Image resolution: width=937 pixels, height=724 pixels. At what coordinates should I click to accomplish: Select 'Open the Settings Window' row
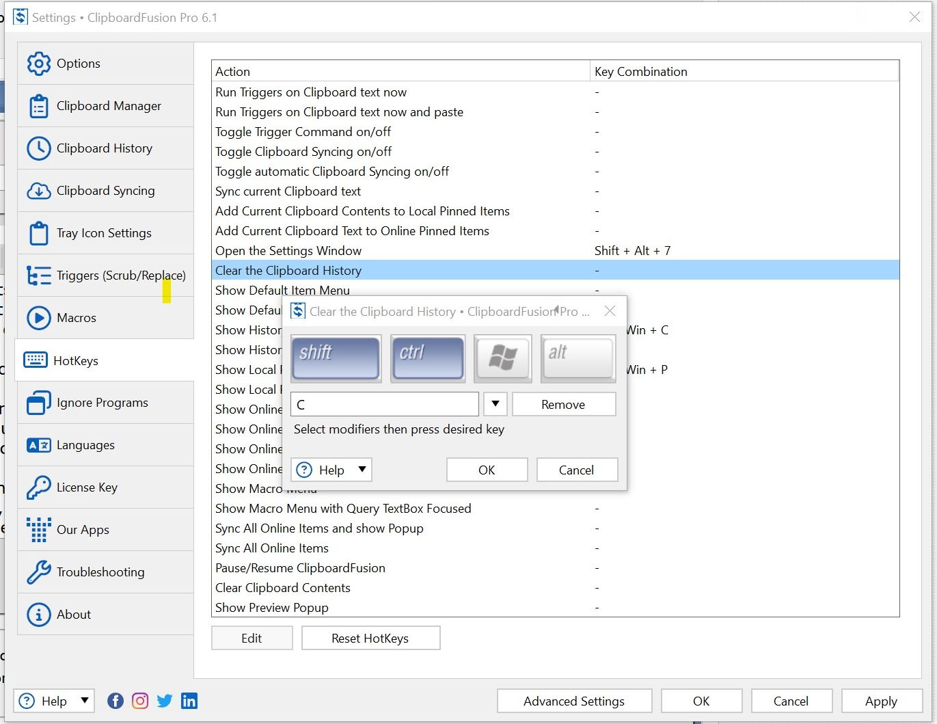tap(556, 251)
